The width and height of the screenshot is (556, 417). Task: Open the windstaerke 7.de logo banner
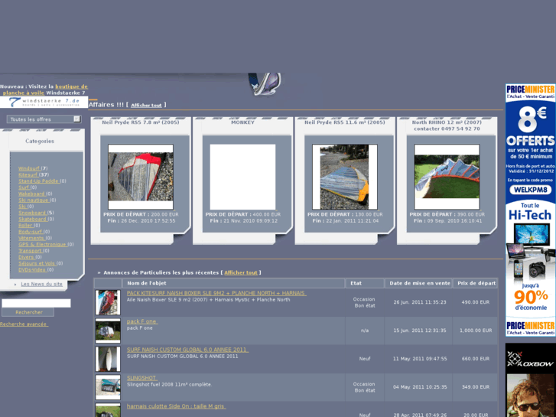[x=44, y=103]
